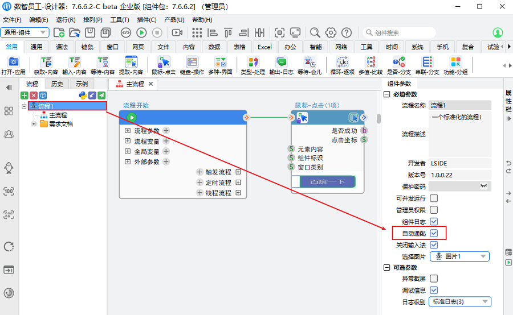Viewport: 513px width, 315px height.
Task: Switch to the 历史 panel tab
Action: click(57, 84)
